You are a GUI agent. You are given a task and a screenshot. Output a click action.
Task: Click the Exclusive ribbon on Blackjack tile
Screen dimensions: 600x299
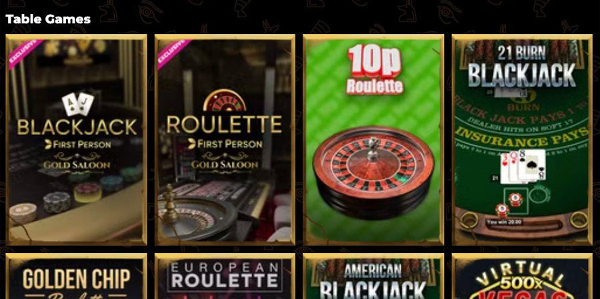[x=25, y=53]
